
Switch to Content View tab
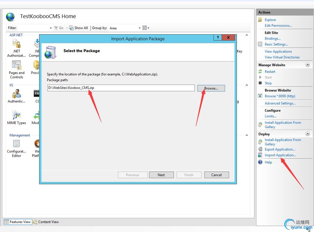tap(46, 222)
